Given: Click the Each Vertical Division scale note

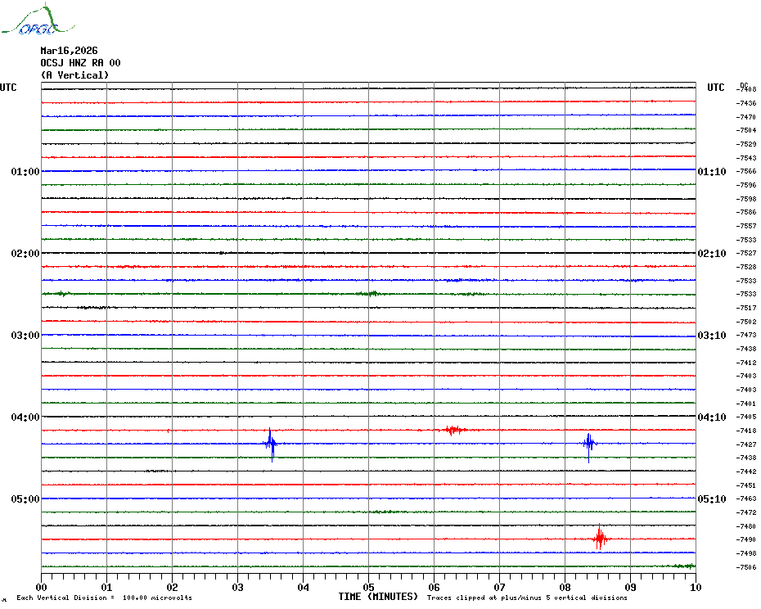Looking at the screenshot, I should [104, 598].
